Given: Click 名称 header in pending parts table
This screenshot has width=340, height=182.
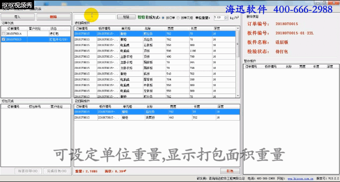Looking at the screenshot, I should click(148, 28).
